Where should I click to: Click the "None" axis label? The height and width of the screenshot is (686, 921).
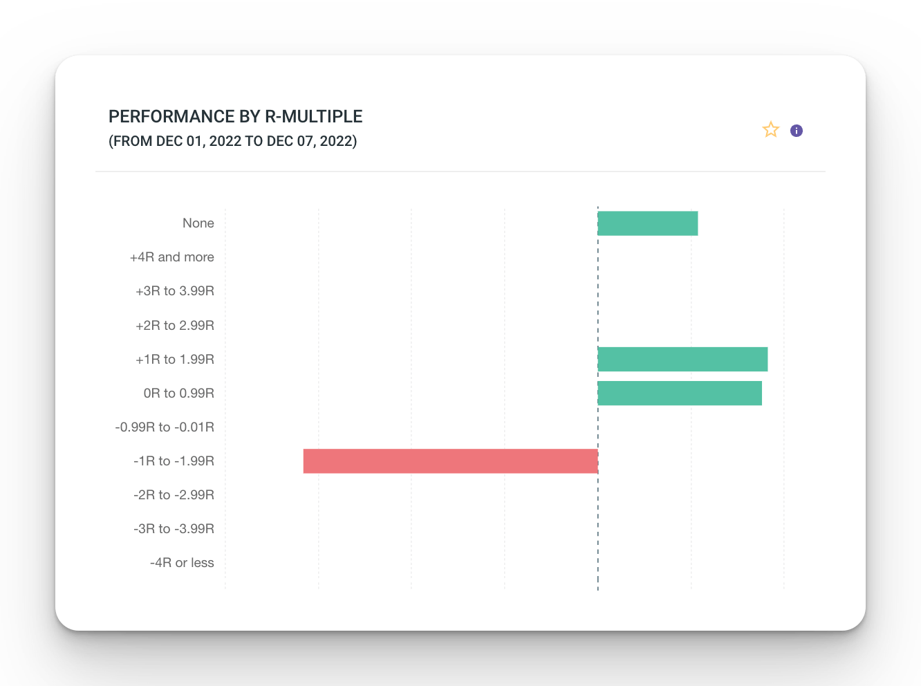point(198,223)
